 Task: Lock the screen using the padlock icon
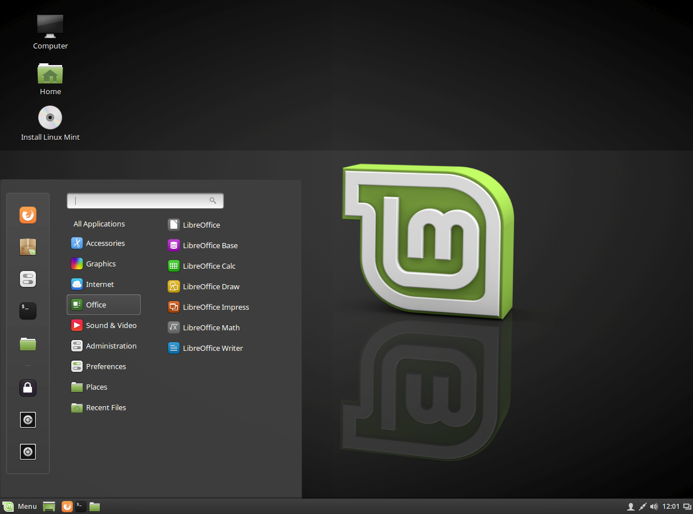[x=27, y=388]
